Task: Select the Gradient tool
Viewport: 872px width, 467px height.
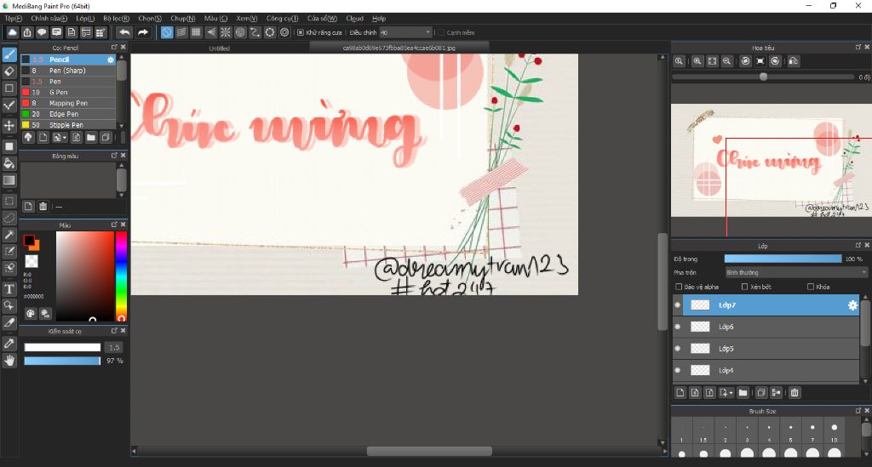Action: coord(9,180)
